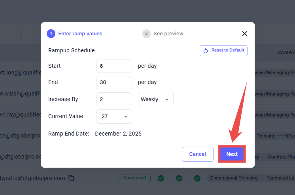Screen dimensions: 295x195
Task: Click the Increase By value field
Action: [114, 99]
